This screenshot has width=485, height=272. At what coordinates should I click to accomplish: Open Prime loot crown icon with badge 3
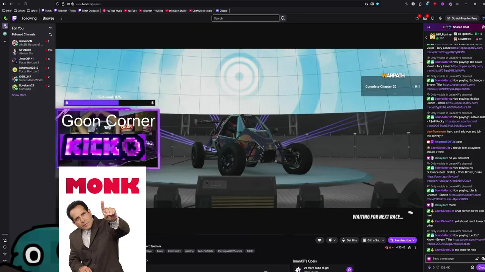tap(417, 18)
